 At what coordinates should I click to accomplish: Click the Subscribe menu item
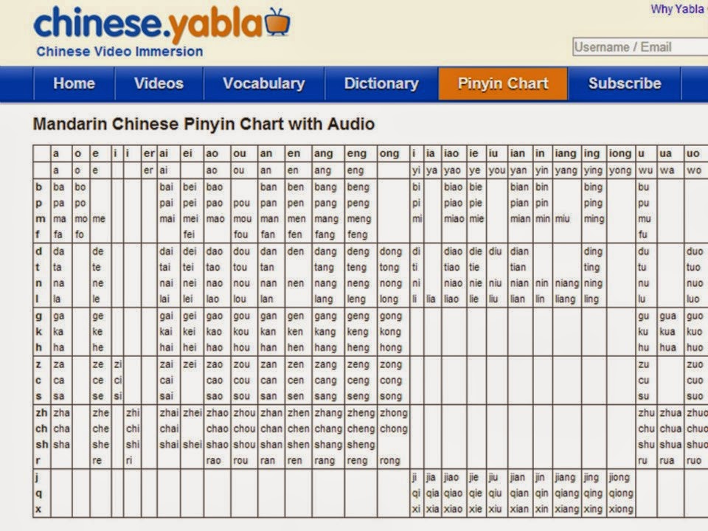pyautogui.click(x=625, y=83)
